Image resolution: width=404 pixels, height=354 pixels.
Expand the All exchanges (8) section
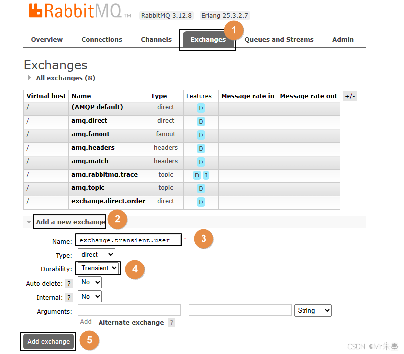pos(65,78)
